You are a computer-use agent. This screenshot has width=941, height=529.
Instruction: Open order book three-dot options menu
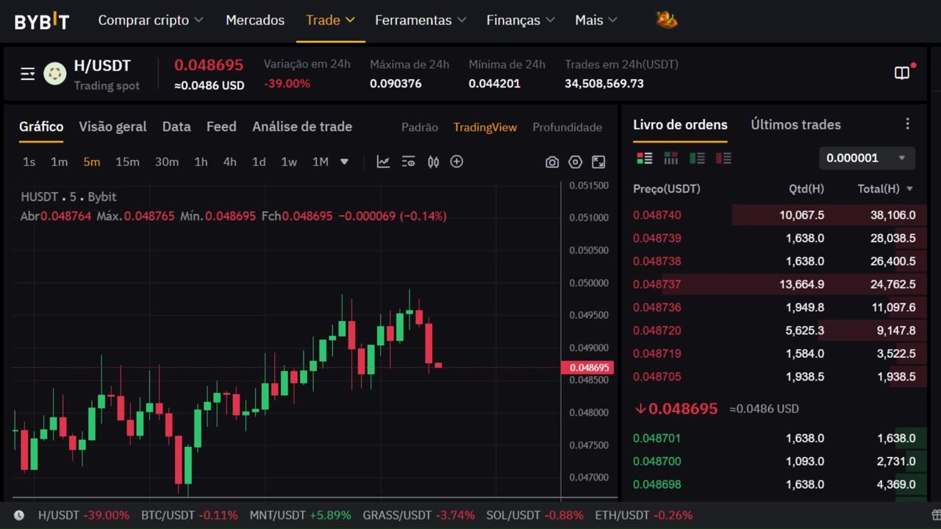[x=907, y=124]
